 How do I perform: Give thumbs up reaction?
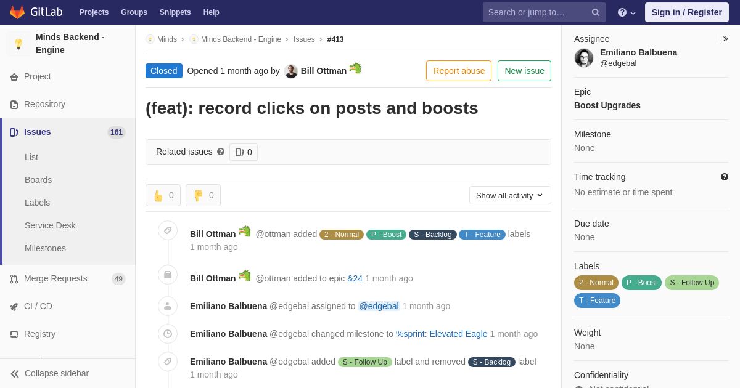[x=163, y=195]
